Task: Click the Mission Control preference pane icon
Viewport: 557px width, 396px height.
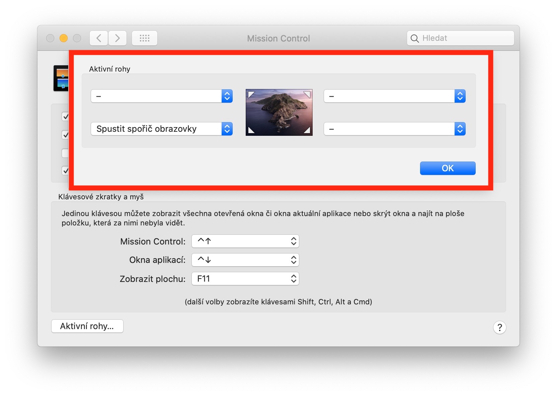Action: pos(61,78)
